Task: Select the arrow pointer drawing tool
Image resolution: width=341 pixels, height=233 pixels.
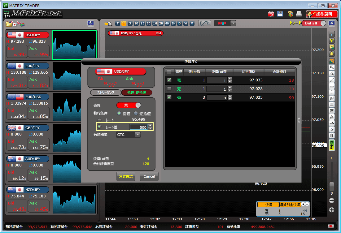Action: 332,67
